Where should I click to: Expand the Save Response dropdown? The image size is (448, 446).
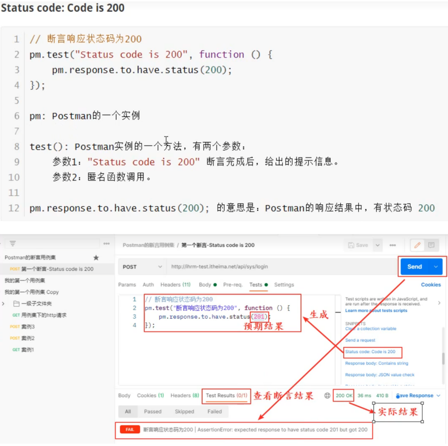[438, 396]
